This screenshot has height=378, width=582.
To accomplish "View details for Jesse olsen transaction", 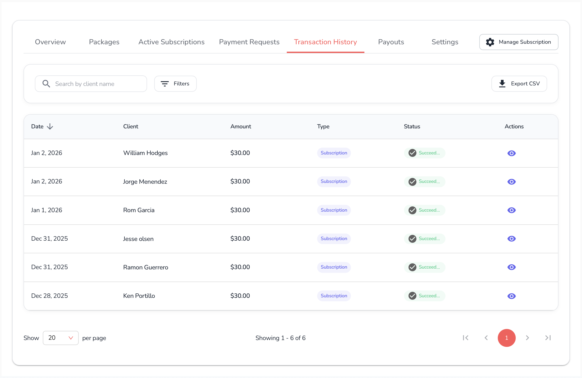I will [511, 239].
